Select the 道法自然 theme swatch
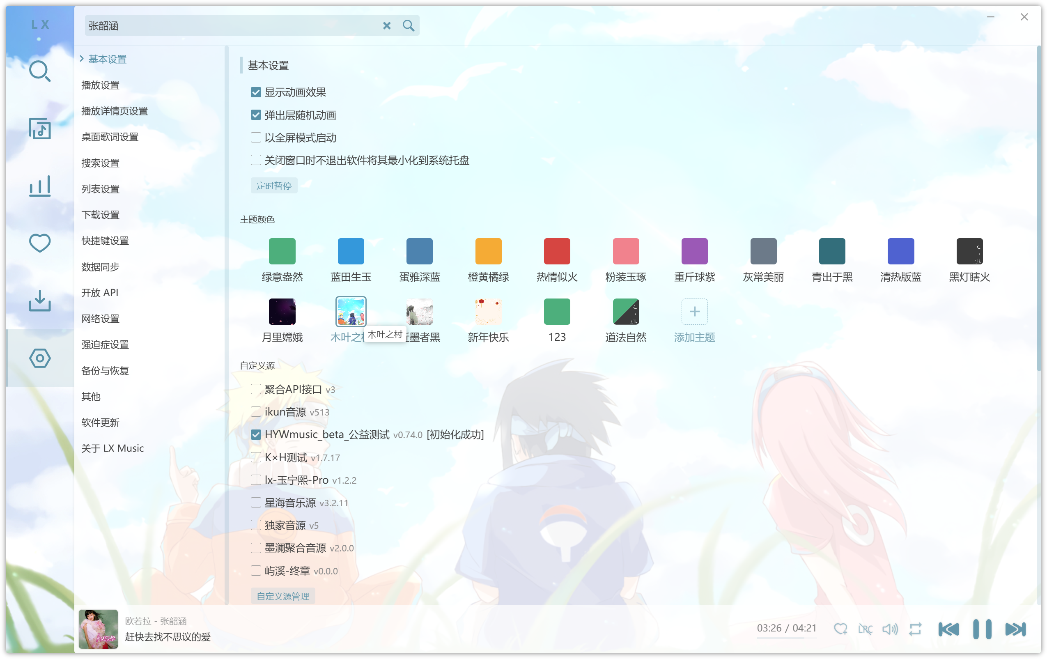The image size is (1047, 659). pos(626,311)
